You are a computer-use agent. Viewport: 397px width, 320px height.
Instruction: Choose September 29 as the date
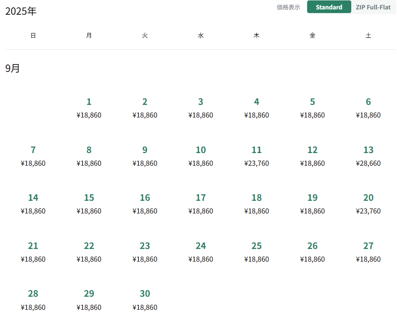click(x=89, y=300)
